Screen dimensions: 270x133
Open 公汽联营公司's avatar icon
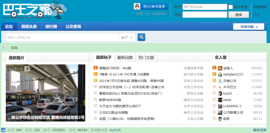coord(220,113)
